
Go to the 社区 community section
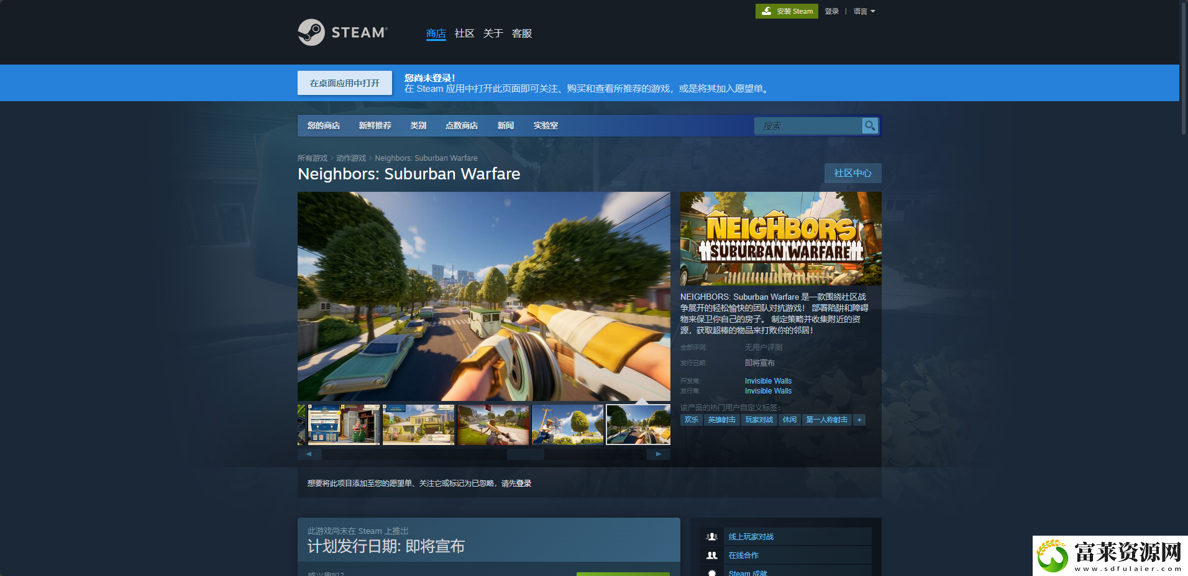[465, 34]
